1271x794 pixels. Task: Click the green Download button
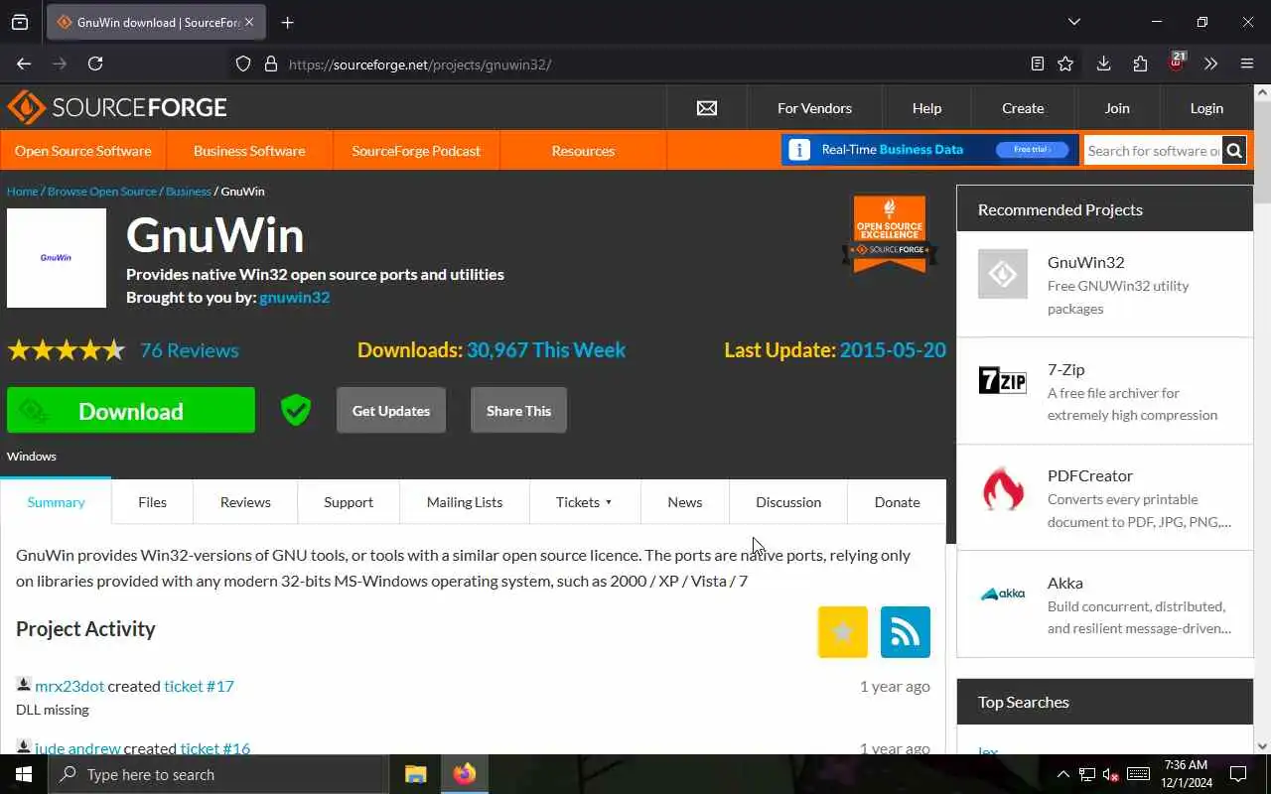click(x=131, y=411)
